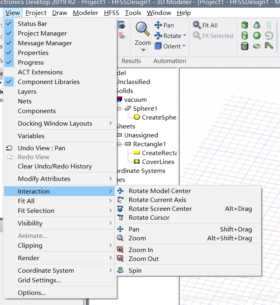Open Options dialog from View menu

pyautogui.click(x=60, y=293)
